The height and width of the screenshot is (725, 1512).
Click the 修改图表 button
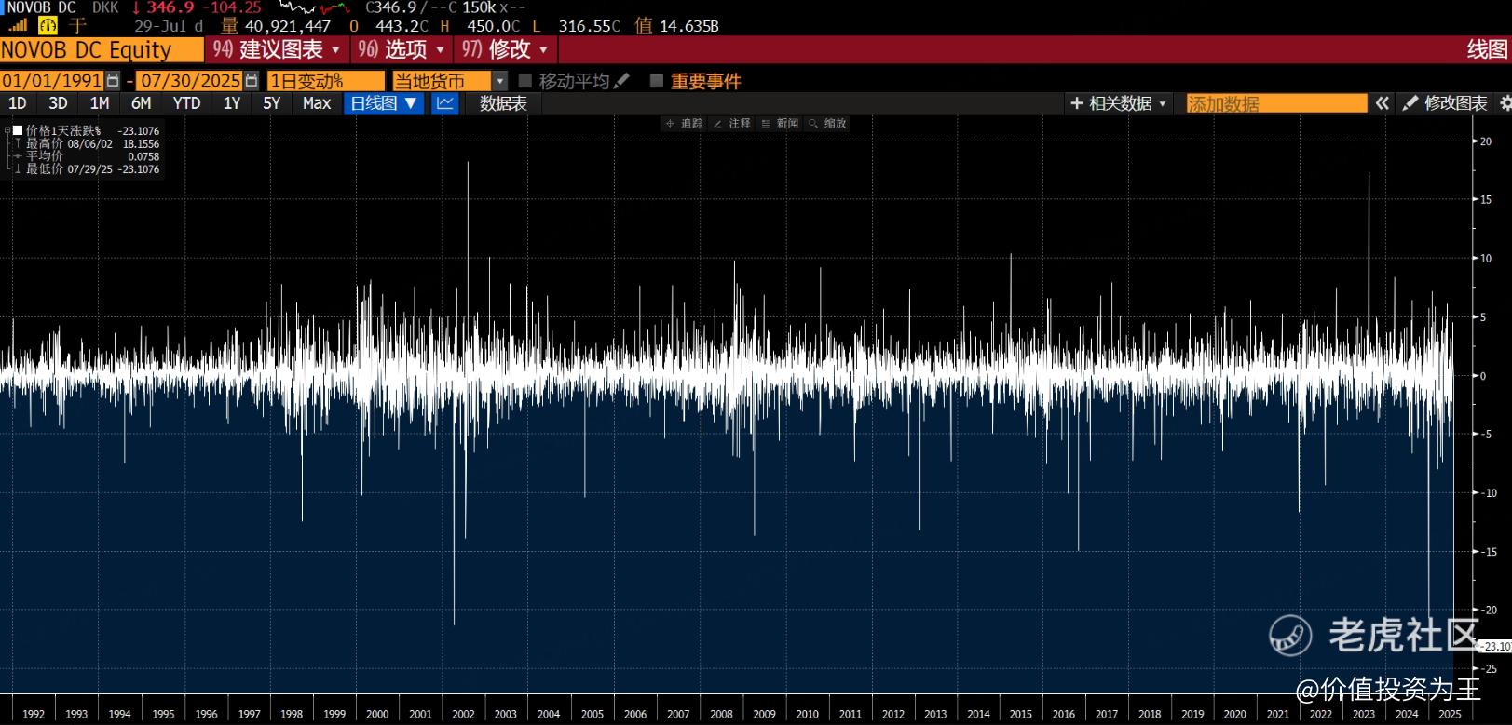click(x=1445, y=103)
